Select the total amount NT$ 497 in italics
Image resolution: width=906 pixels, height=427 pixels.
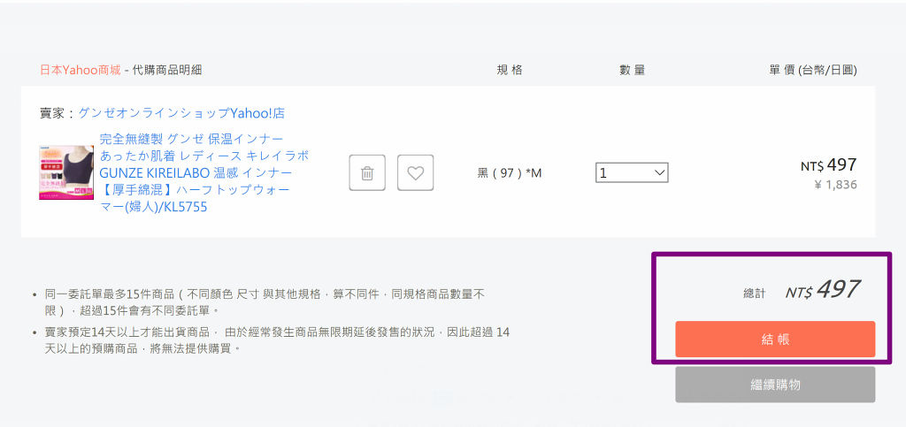(822, 290)
